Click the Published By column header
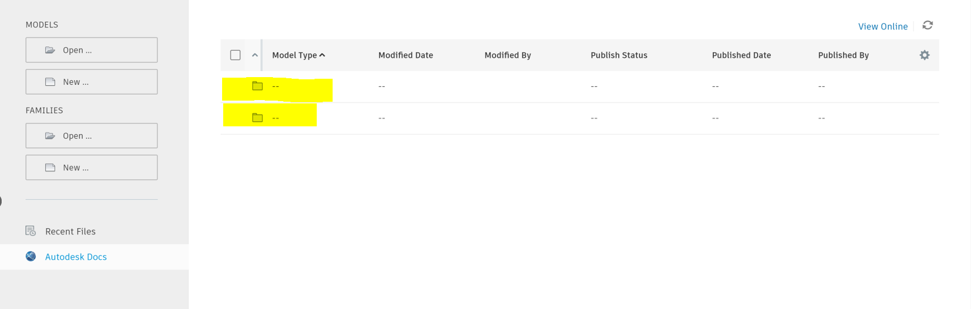971x309 pixels. (x=843, y=55)
